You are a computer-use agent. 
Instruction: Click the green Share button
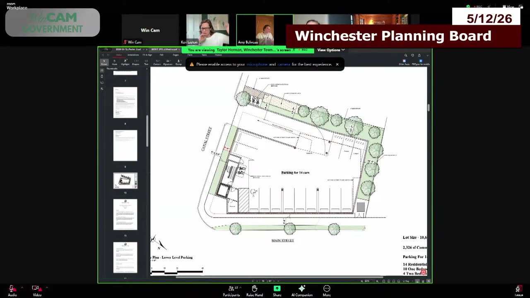[x=277, y=288]
